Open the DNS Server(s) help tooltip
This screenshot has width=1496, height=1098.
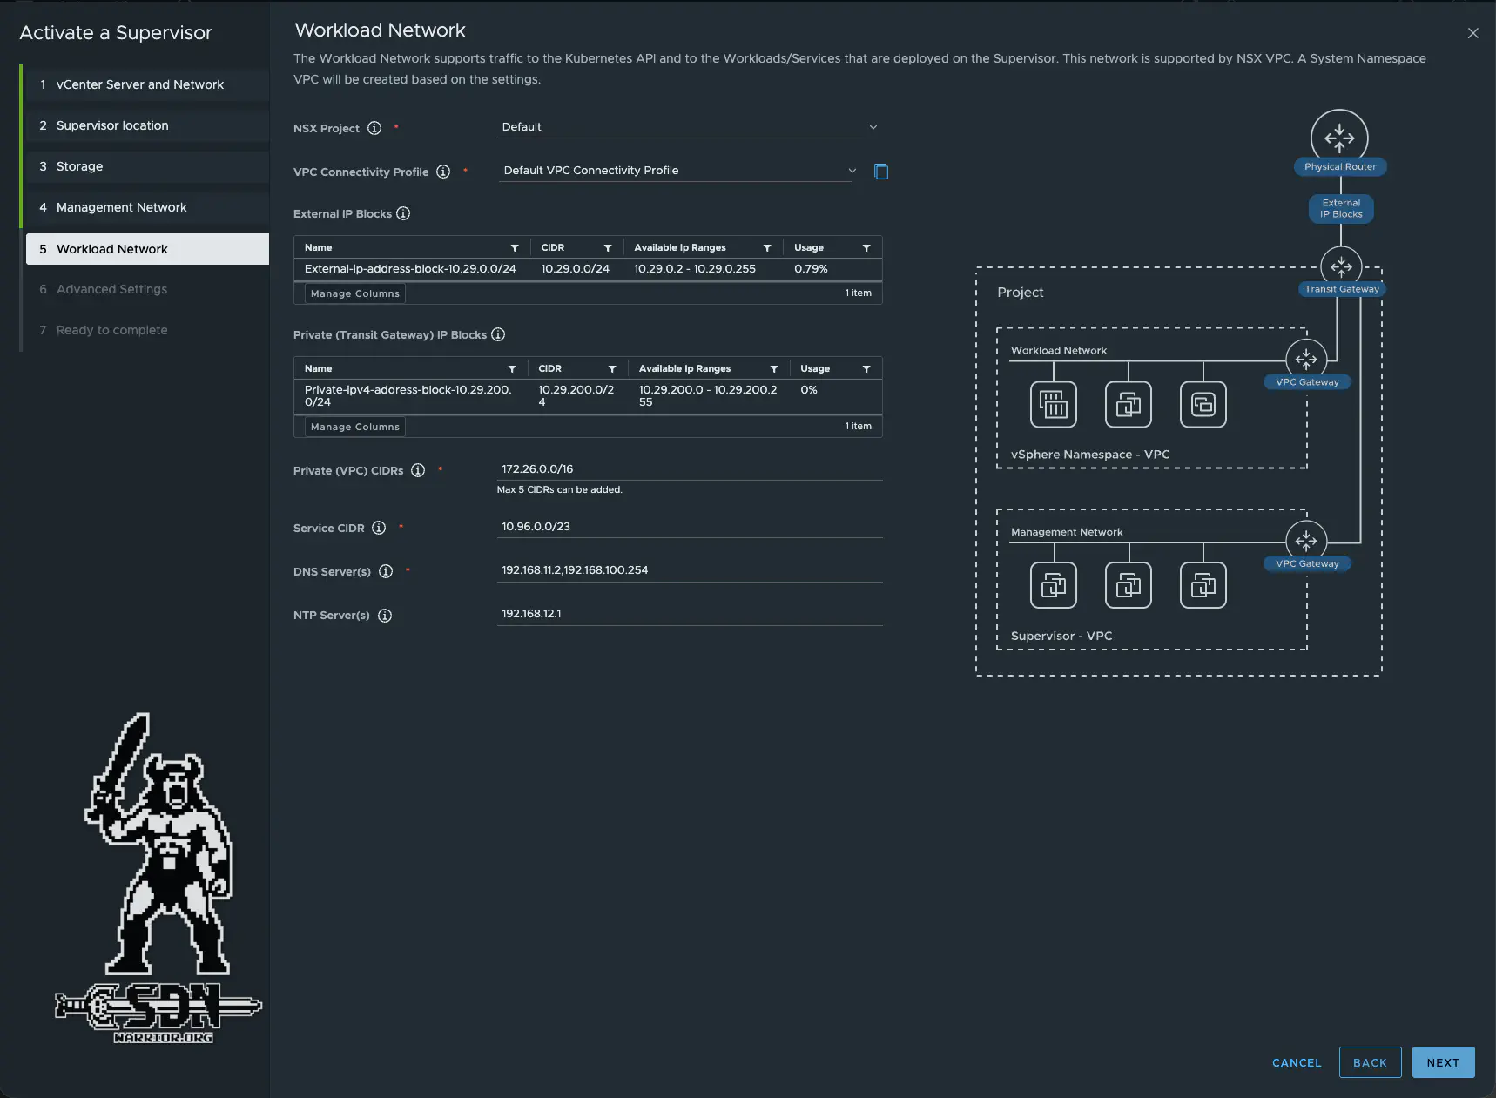pos(386,572)
